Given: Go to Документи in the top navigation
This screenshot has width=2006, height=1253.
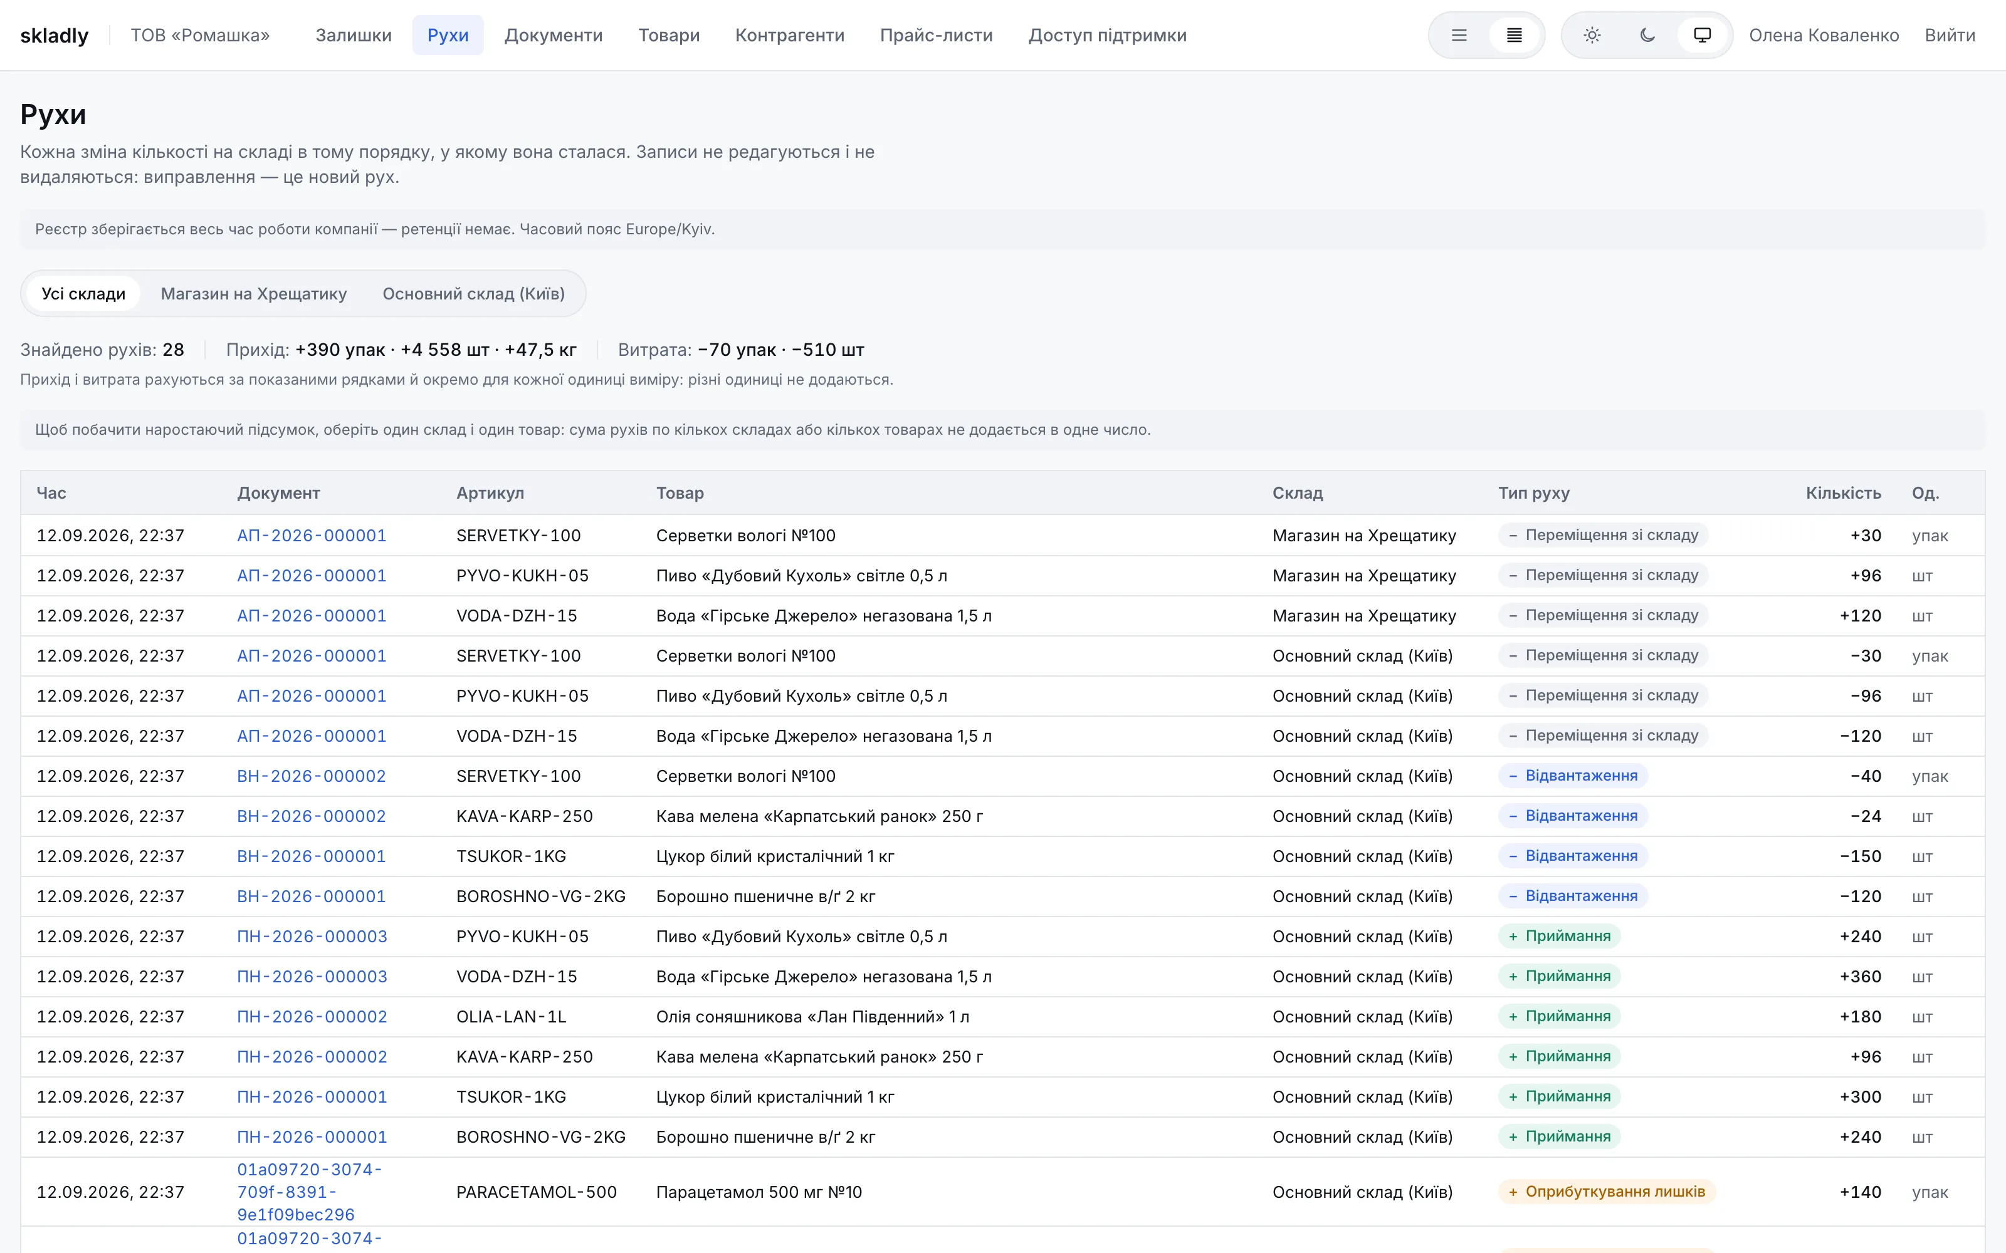Looking at the screenshot, I should click(553, 36).
